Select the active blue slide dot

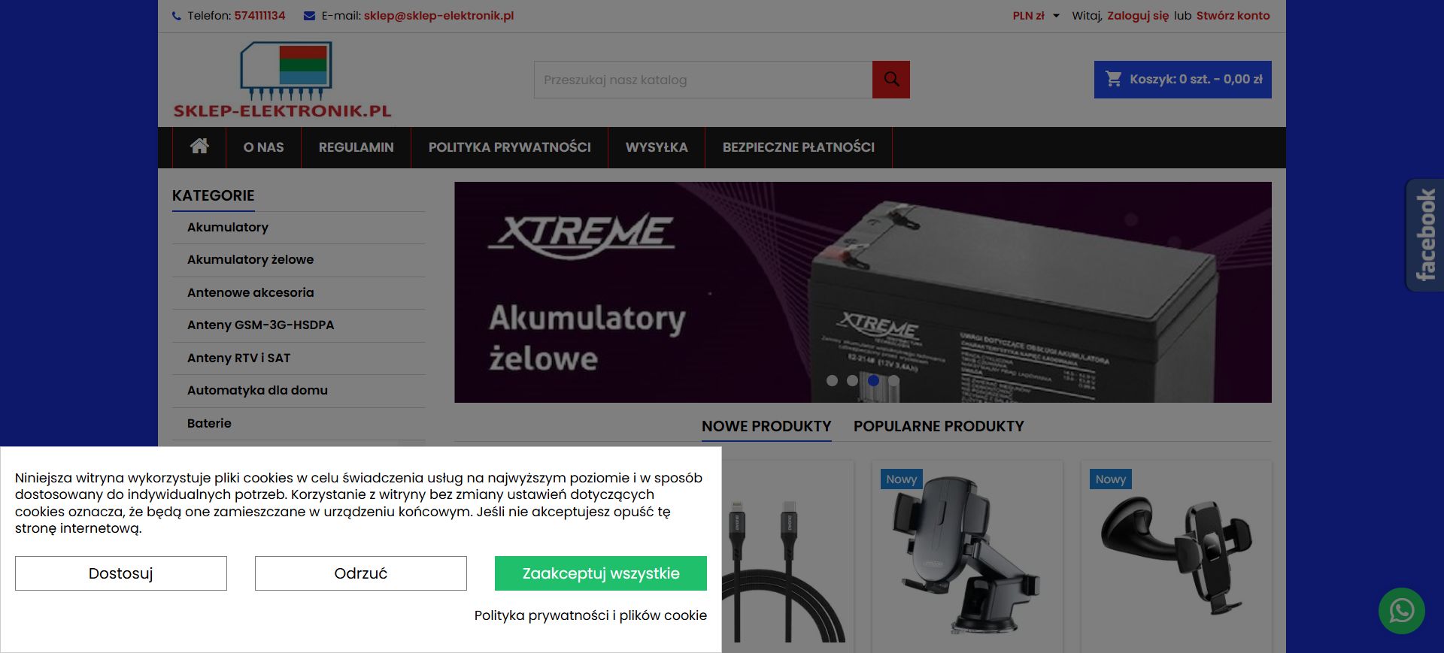click(873, 381)
